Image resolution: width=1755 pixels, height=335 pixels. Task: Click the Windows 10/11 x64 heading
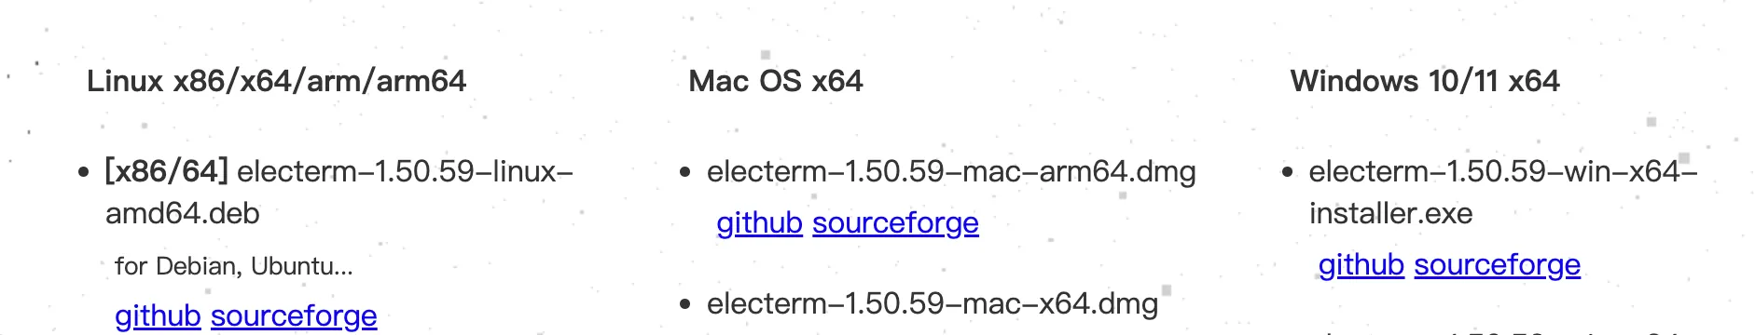click(x=1425, y=81)
